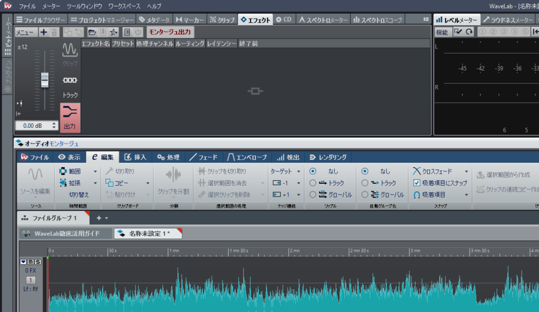Select auto-grouping グローバル radio button
The image size is (539, 312).
[365, 195]
